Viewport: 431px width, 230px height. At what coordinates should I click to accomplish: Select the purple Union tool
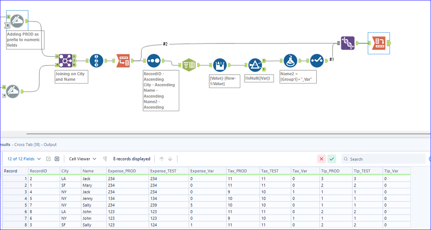coord(348,43)
